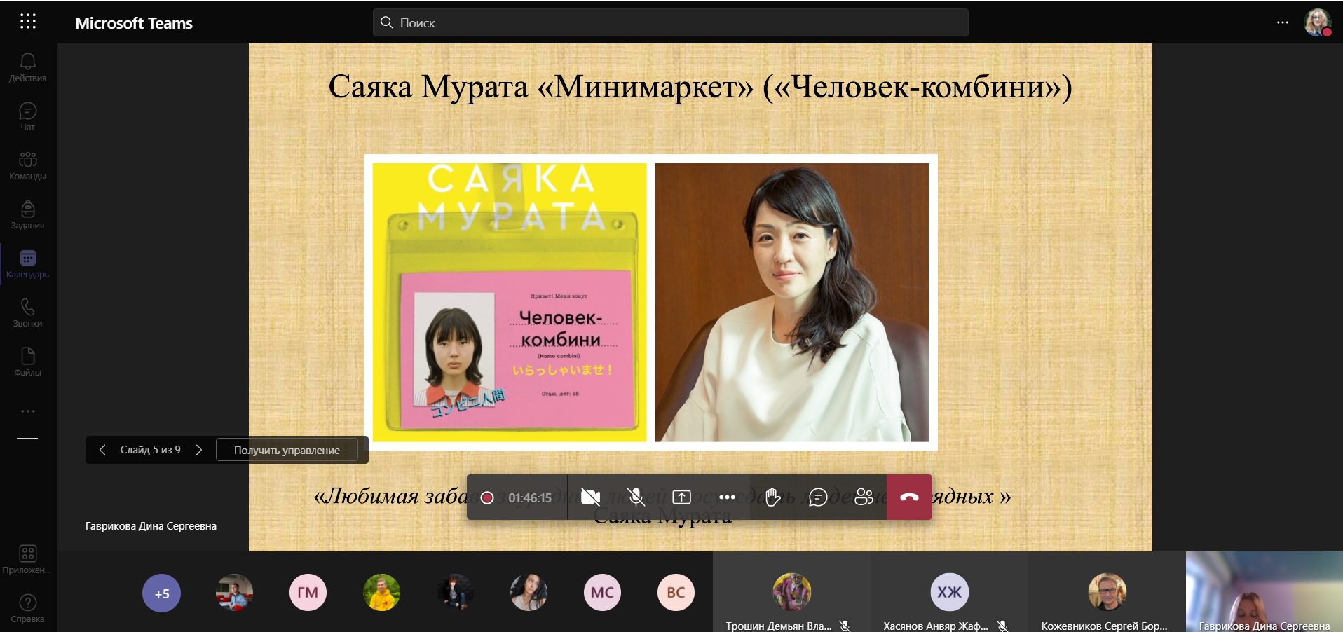Open settings and more menu at top
The width and height of the screenshot is (1343, 632).
click(1282, 22)
